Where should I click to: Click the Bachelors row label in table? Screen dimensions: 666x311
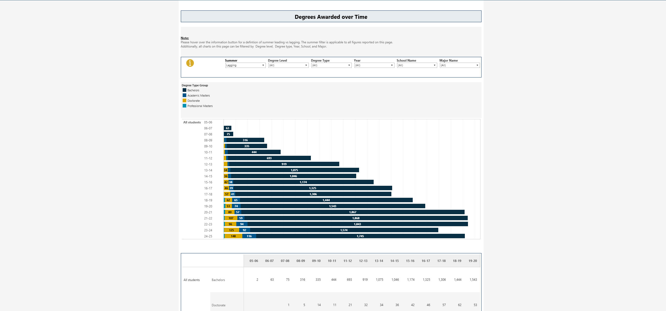(218, 280)
